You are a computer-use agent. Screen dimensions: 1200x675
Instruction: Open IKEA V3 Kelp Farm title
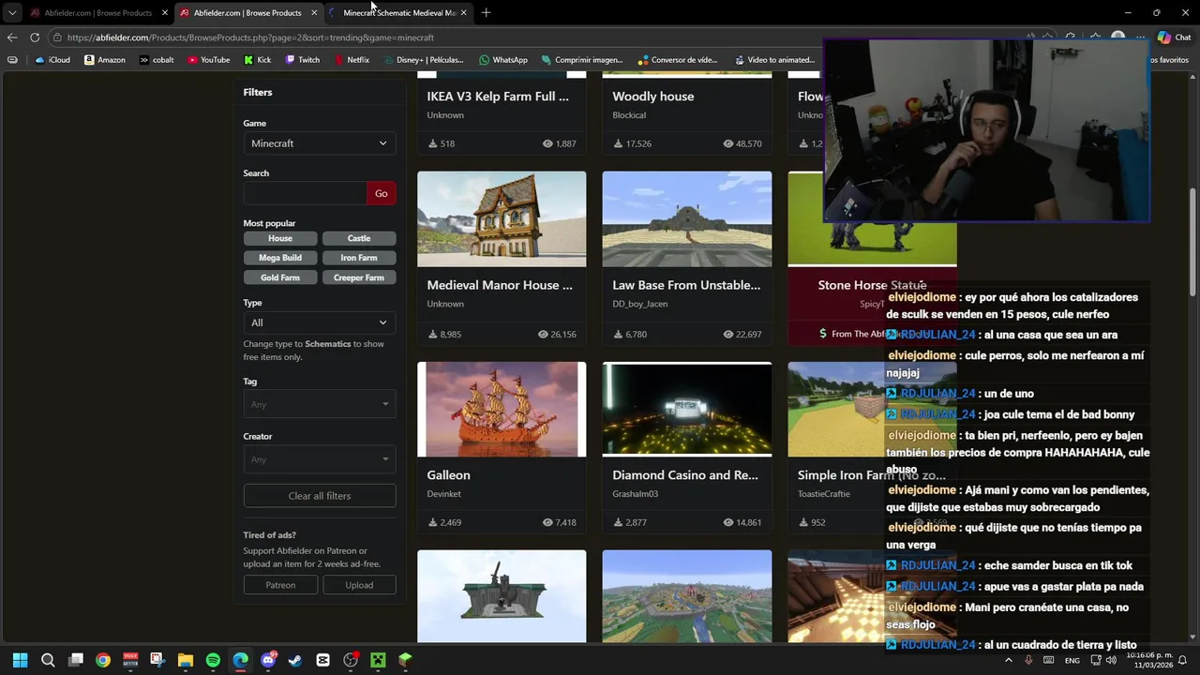(498, 97)
